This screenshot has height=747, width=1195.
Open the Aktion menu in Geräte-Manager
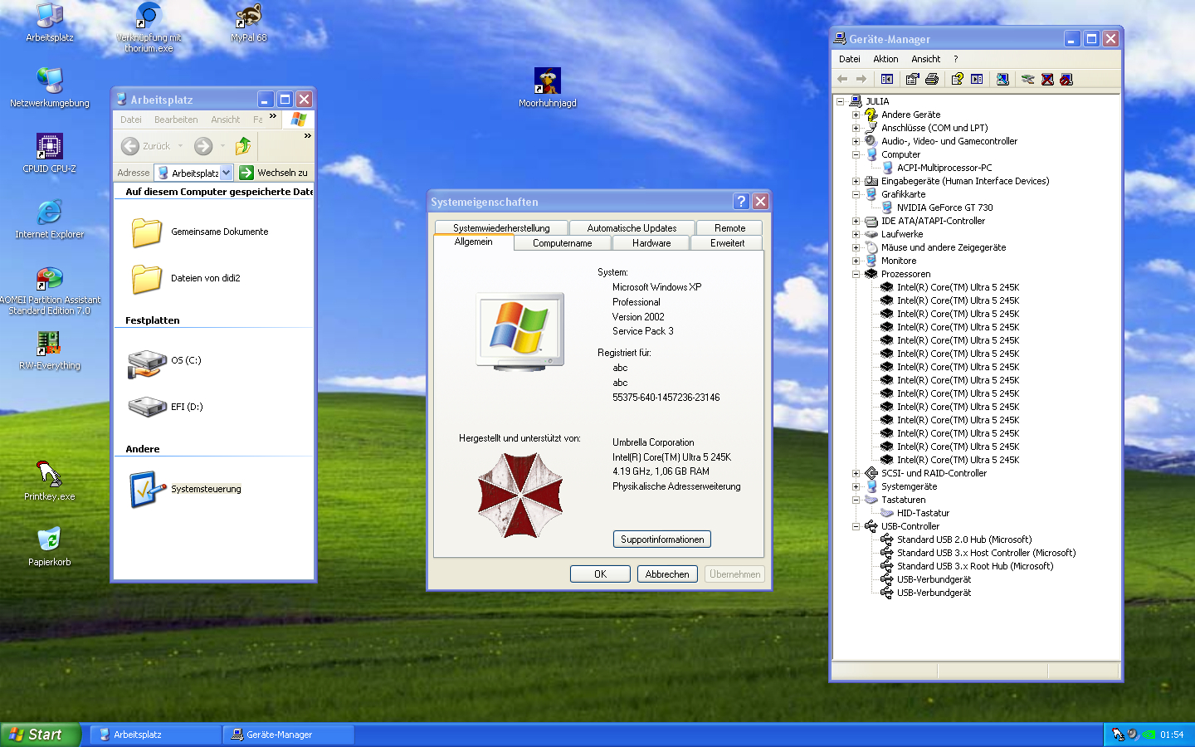(885, 59)
